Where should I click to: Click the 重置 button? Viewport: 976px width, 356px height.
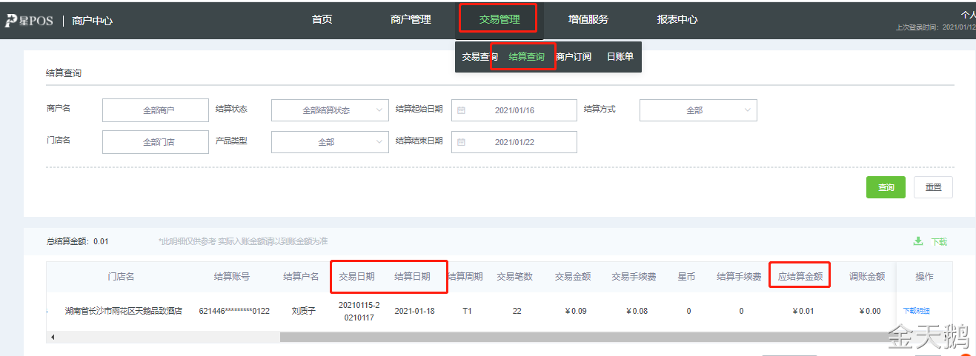(x=933, y=187)
